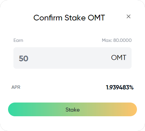The width and height of the screenshot is (145, 131).
Task: Focus the stake amount input showing 50
Action: tap(72, 58)
